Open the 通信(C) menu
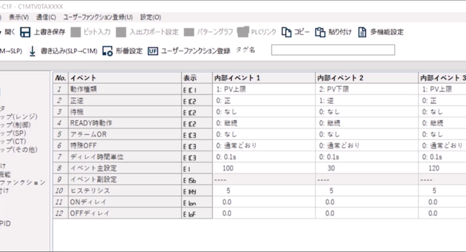Viewport: 466px width, 252px height. point(46,17)
